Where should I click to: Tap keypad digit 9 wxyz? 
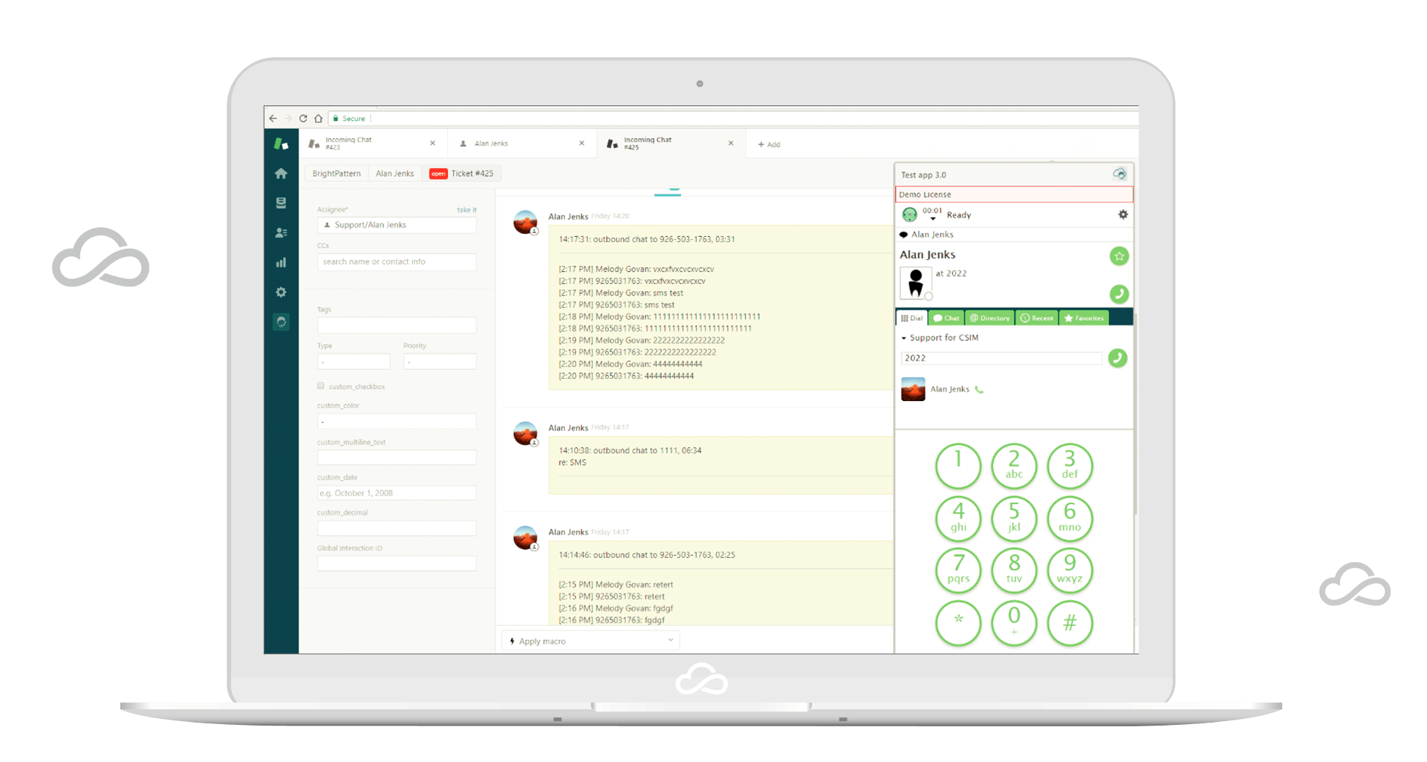pos(1070,570)
